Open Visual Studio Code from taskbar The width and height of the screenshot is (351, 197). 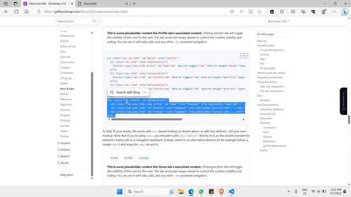tap(231, 192)
